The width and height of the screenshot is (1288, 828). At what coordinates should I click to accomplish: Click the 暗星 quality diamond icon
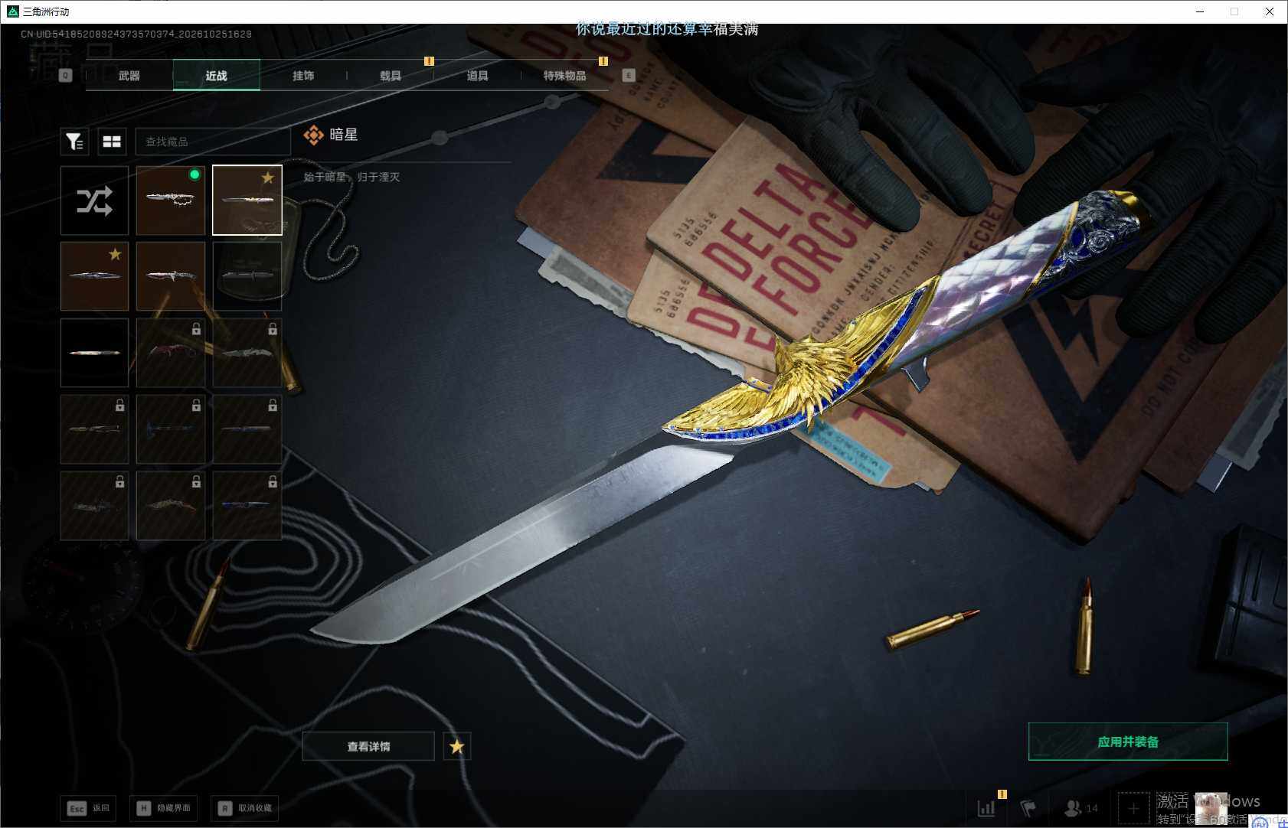313,135
